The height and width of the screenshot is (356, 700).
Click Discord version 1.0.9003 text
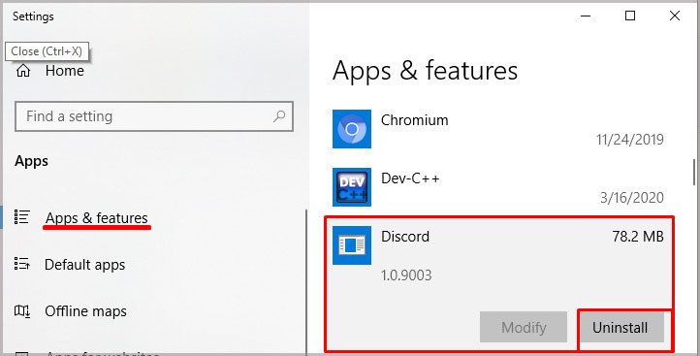point(406,275)
